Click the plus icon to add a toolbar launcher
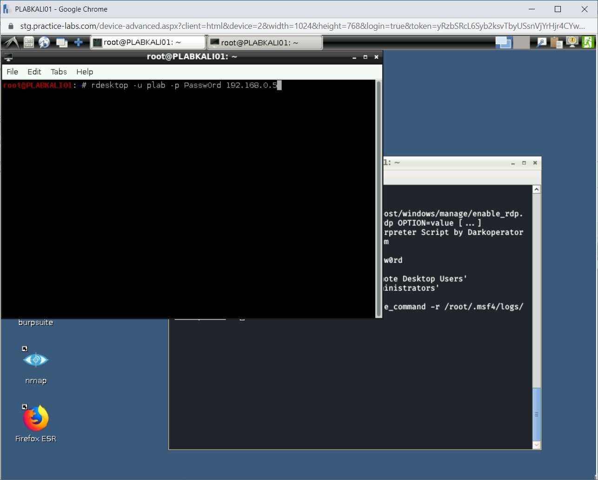This screenshot has height=480, width=598. click(x=79, y=42)
